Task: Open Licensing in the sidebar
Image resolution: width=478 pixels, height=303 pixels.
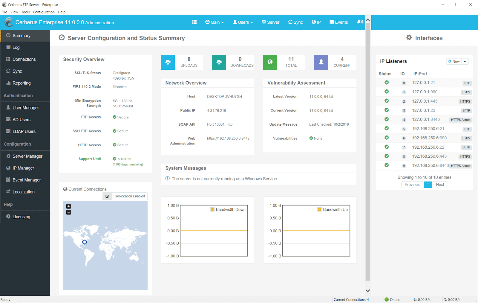Action: coord(25,217)
